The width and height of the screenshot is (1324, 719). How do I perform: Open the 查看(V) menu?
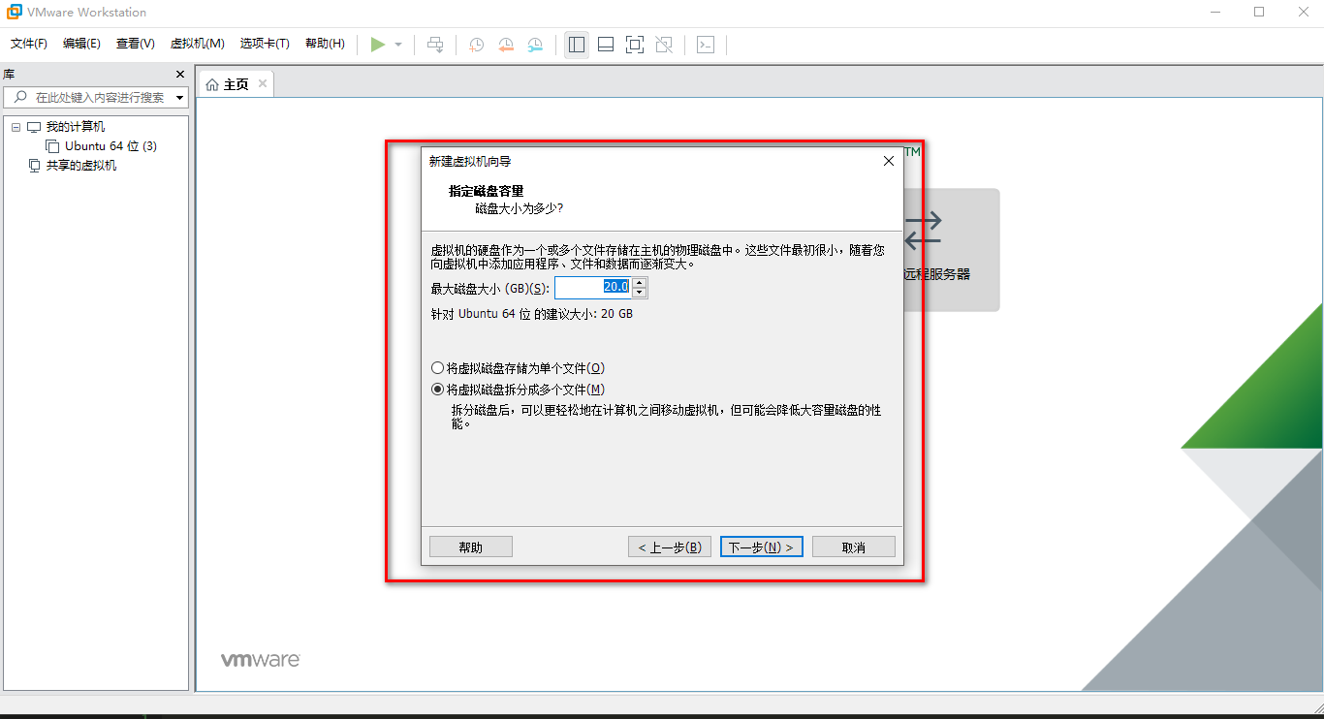point(136,44)
